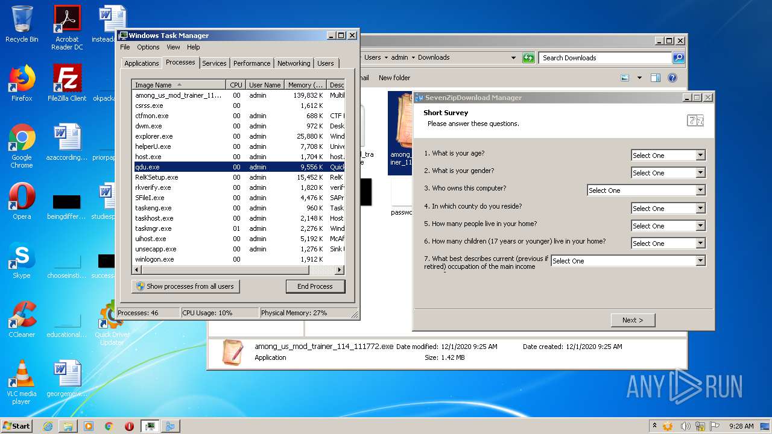This screenshot has height=434, width=772.
Task: Open the Help menu in Task Manager
Action: 193,47
